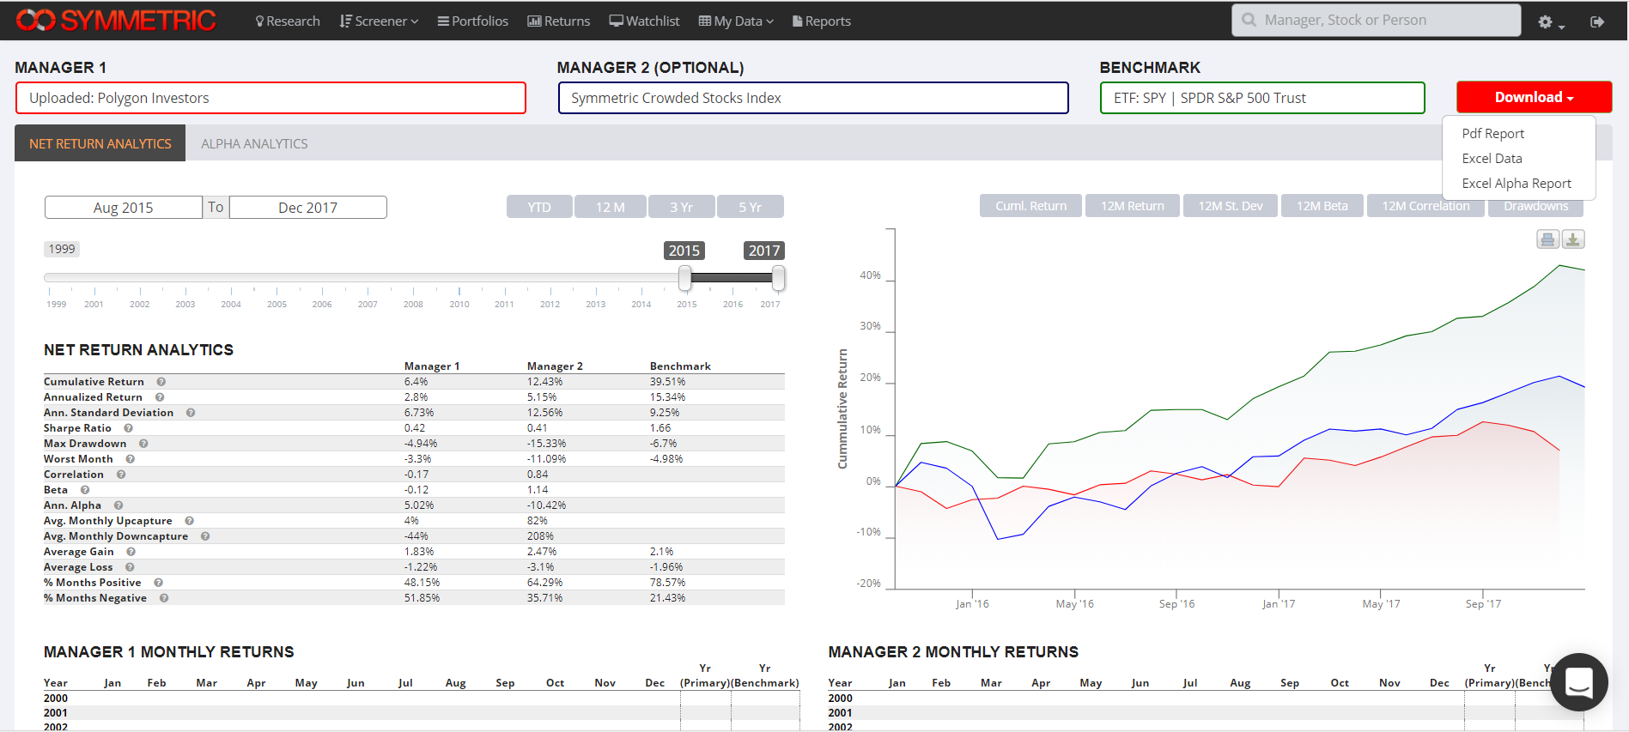Show help for Avg. Monthly Upcapture

189,521
